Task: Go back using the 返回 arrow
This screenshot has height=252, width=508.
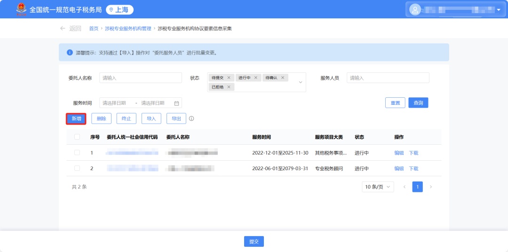Action: point(71,28)
